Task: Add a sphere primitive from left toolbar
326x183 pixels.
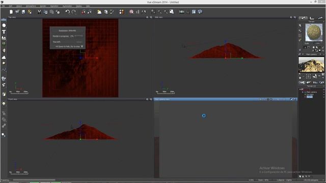Action: [x=4, y=25]
